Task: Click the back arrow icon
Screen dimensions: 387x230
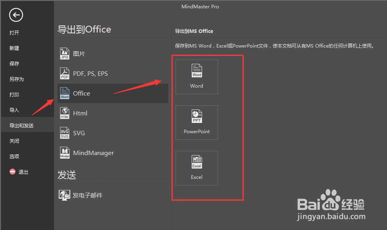Action: [16, 15]
